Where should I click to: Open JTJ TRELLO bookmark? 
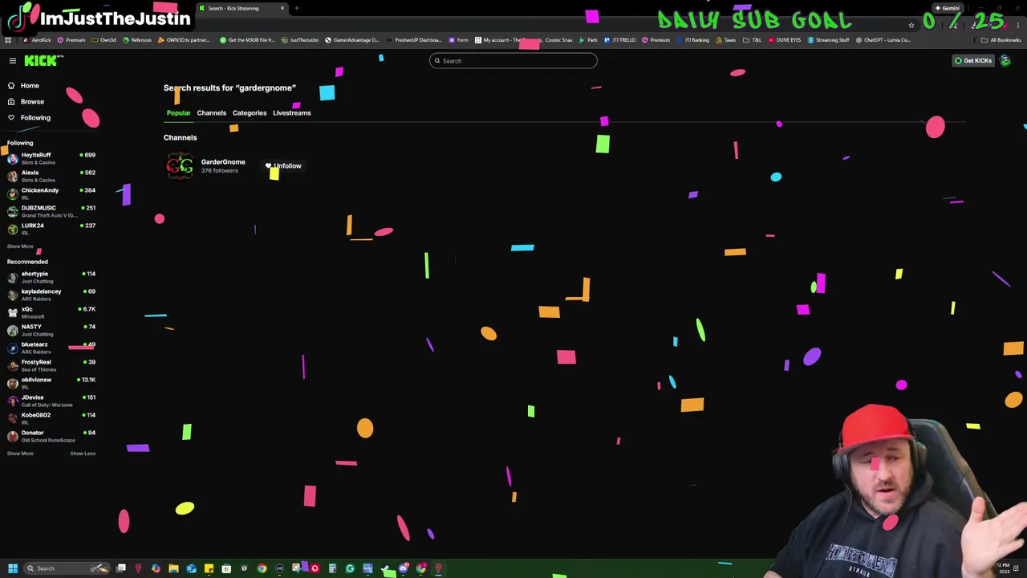click(620, 40)
